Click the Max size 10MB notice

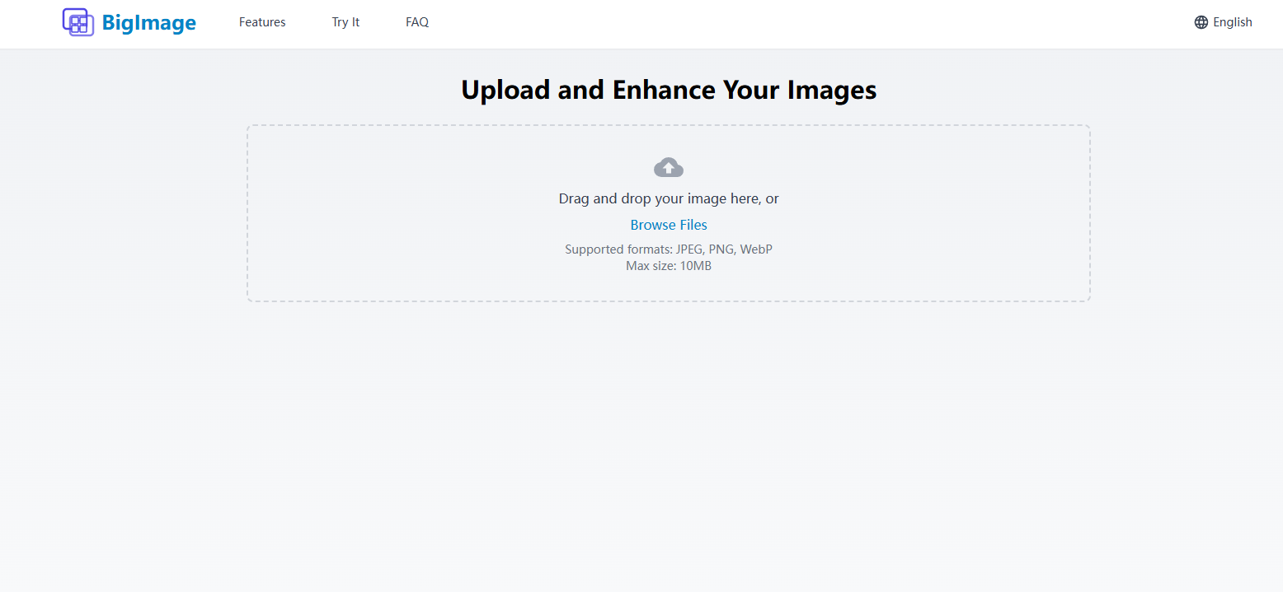668,265
